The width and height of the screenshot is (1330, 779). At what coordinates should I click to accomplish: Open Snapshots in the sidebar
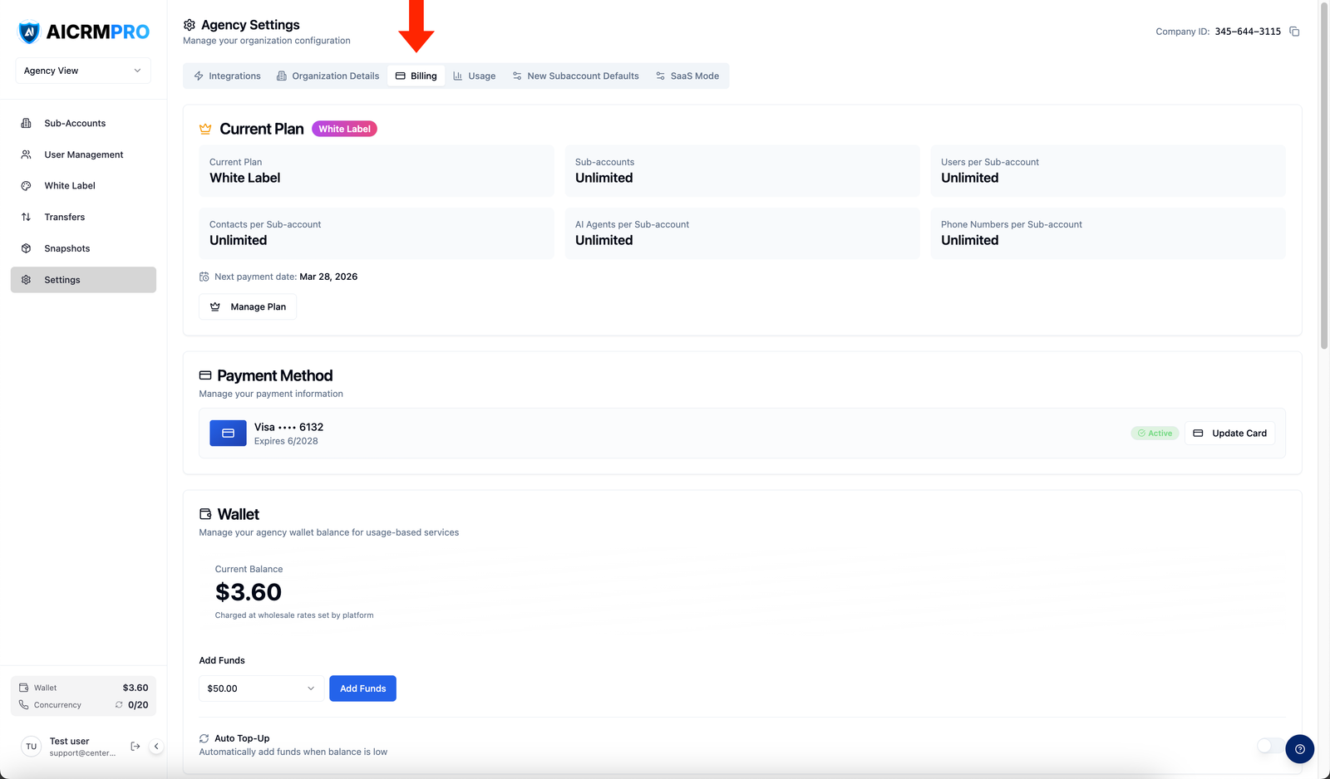[83, 248]
